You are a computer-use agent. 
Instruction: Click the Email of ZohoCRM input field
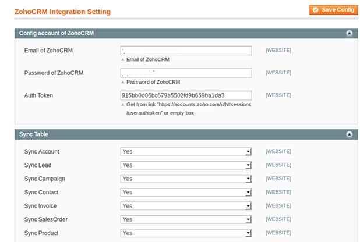click(x=186, y=51)
